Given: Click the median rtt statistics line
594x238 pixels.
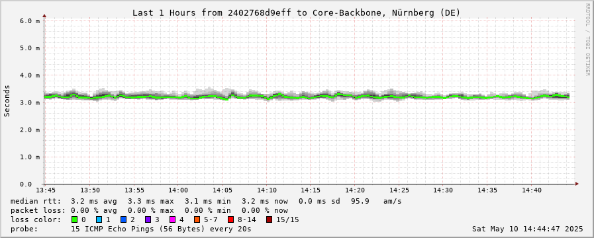Looking at the screenshot, I should pyautogui.click(x=206, y=201).
